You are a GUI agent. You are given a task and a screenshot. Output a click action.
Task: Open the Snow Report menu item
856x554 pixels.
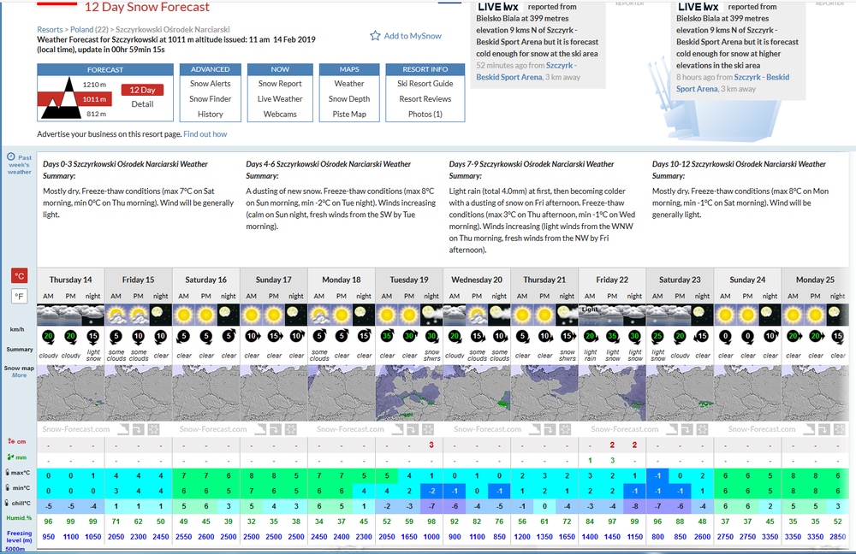280,84
